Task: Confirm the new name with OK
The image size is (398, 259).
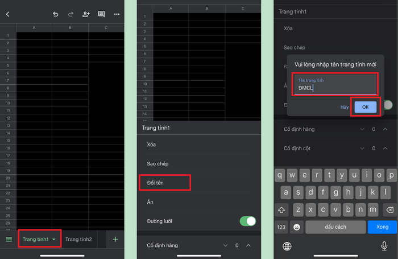Action: (x=365, y=107)
